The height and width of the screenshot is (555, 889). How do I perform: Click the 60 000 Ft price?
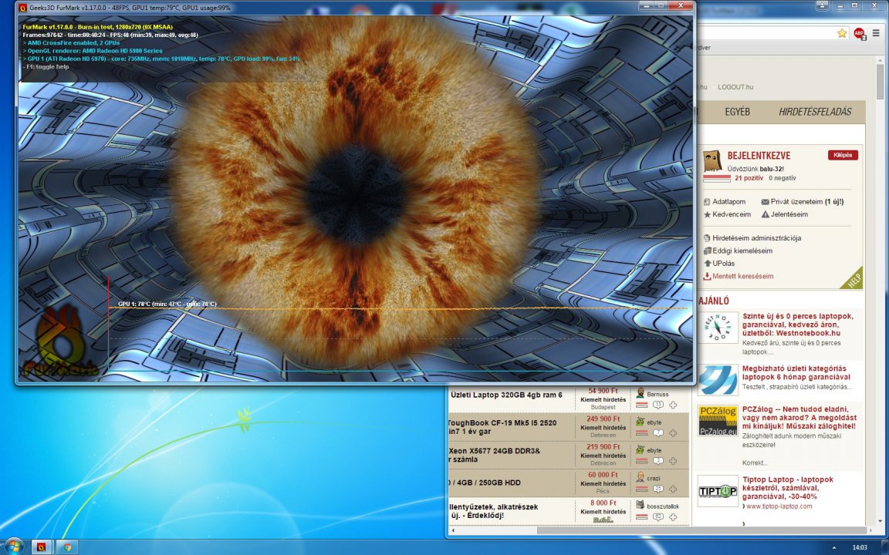click(603, 475)
